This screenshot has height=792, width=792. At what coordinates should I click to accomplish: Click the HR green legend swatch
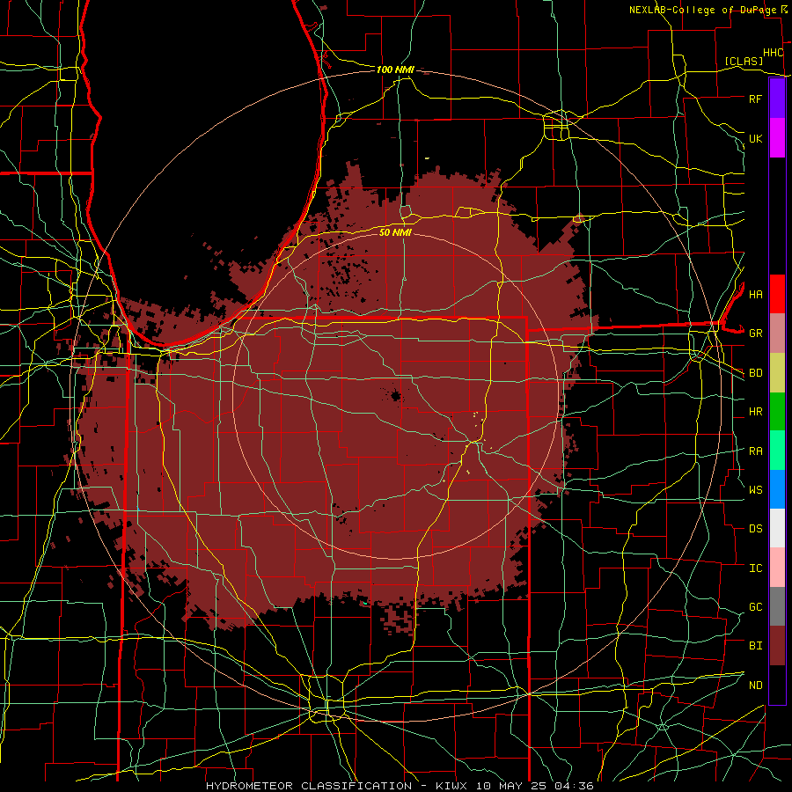[777, 411]
